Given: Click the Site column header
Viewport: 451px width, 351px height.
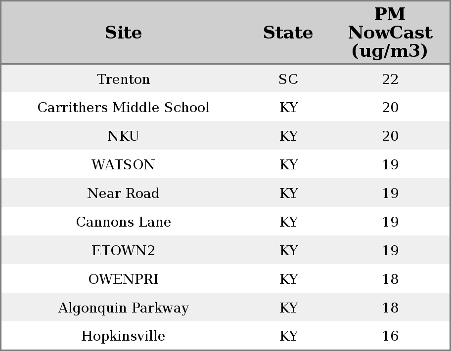Looking at the screenshot, I should [123, 33].
